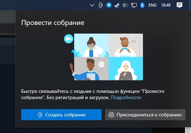This screenshot has width=191, height=133.
Task: Open the Bluetooth tray icon
Action: pyautogui.click(x=142, y=5)
